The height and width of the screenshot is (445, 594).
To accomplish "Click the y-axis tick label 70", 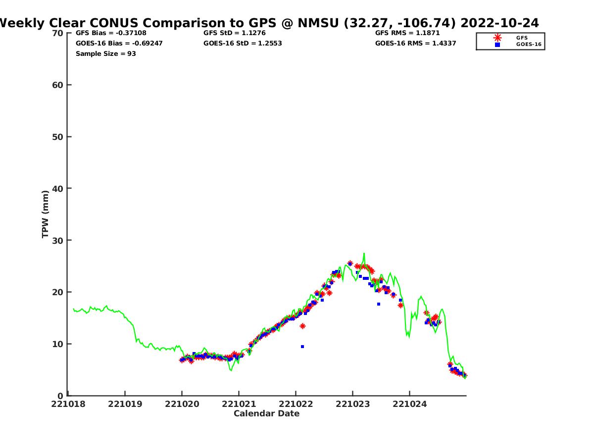I will 57,33.
